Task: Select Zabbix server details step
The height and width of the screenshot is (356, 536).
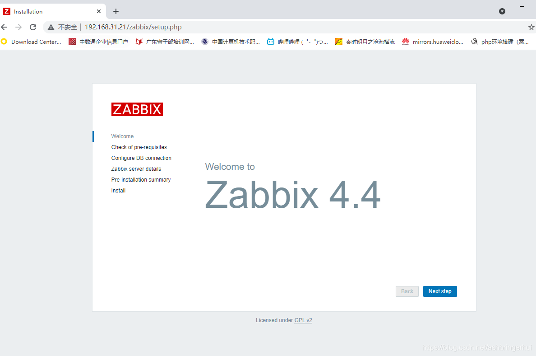Action: tap(136, 169)
